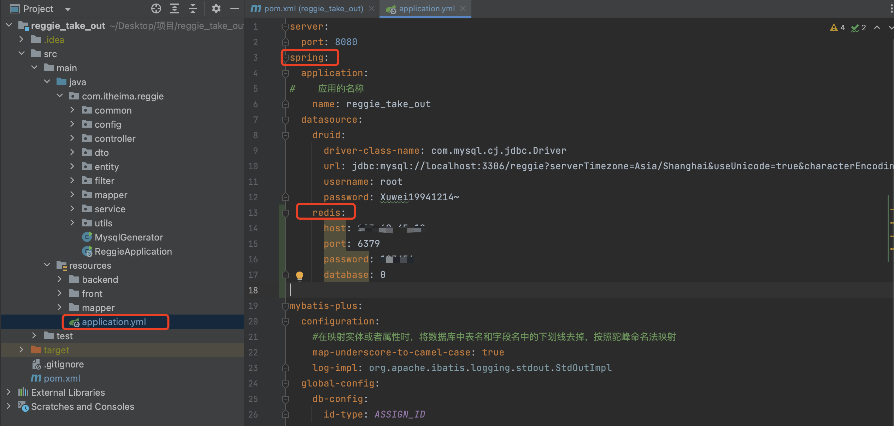Collapse the resources folder
The height and width of the screenshot is (426, 894).
[47, 265]
